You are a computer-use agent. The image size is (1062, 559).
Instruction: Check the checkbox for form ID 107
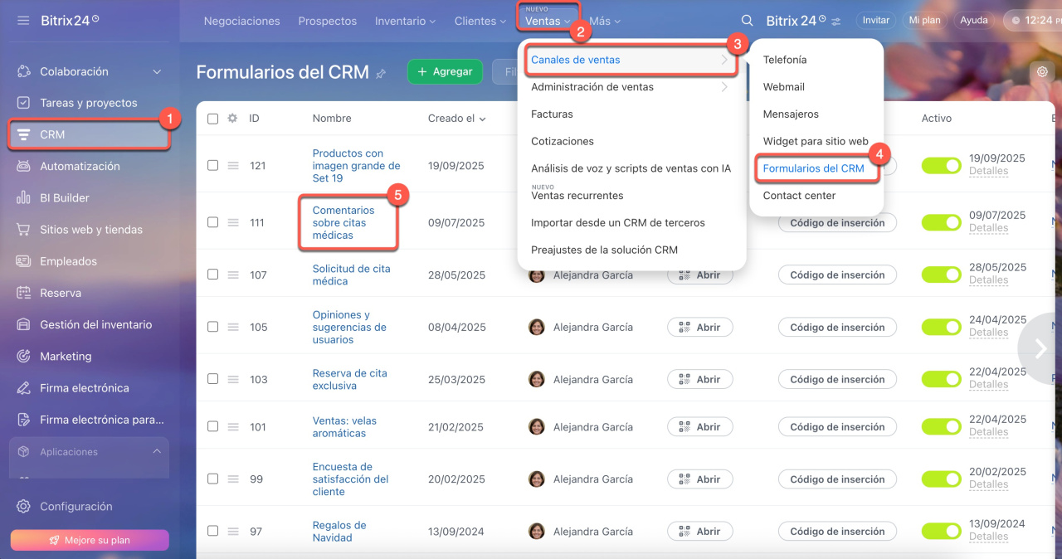click(212, 275)
